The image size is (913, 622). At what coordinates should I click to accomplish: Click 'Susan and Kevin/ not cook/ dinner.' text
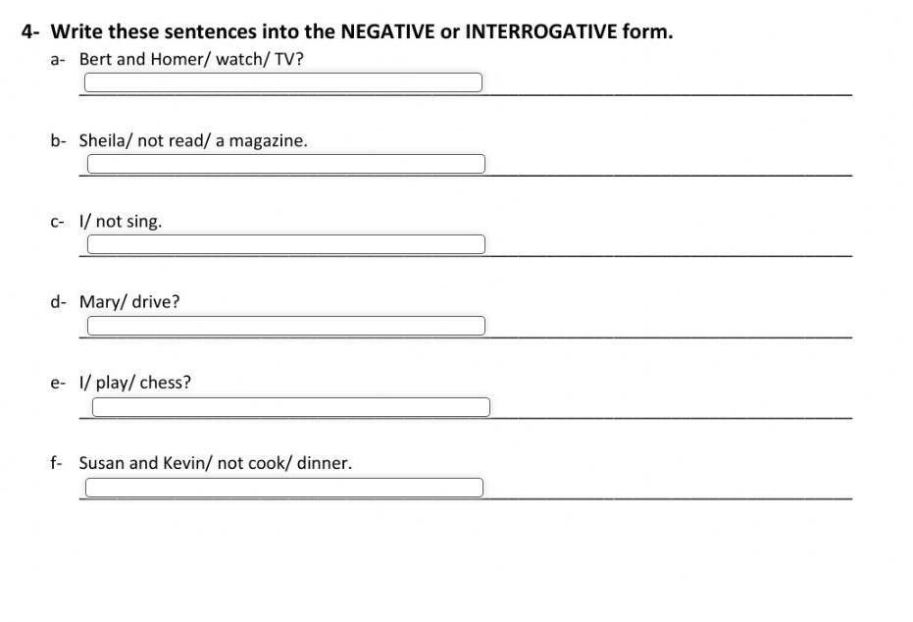215,463
